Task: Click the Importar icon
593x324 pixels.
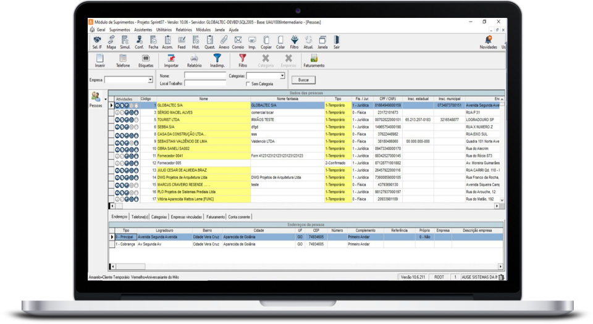Action: [x=171, y=59]
